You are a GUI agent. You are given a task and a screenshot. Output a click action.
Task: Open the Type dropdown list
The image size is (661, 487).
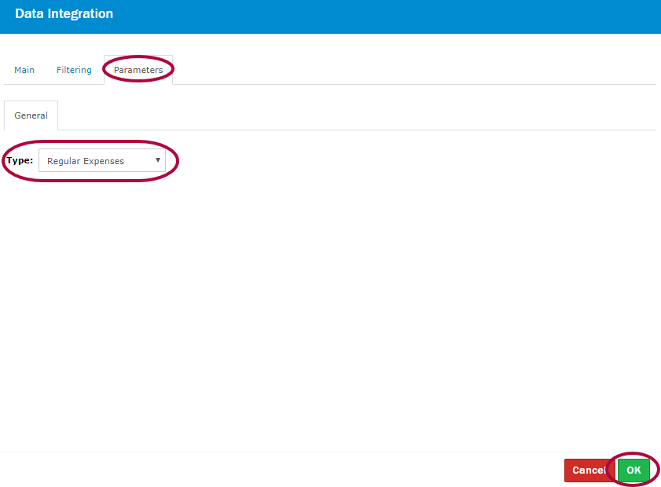tap(101, 161)
